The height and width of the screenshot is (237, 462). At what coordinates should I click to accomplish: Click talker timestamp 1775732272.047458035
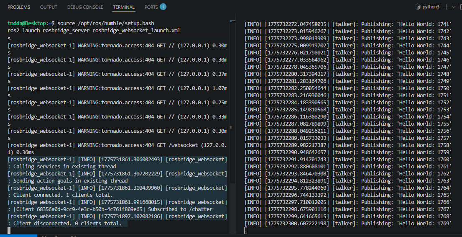[x=297, y=24]
